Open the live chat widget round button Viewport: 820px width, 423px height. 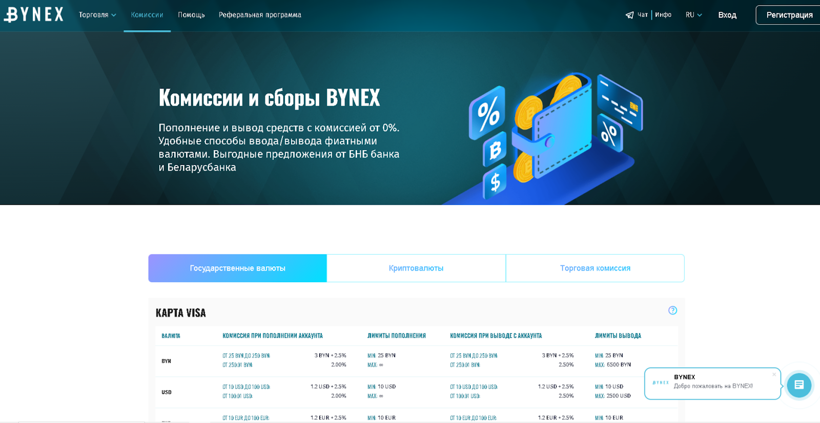click(799, 385)
